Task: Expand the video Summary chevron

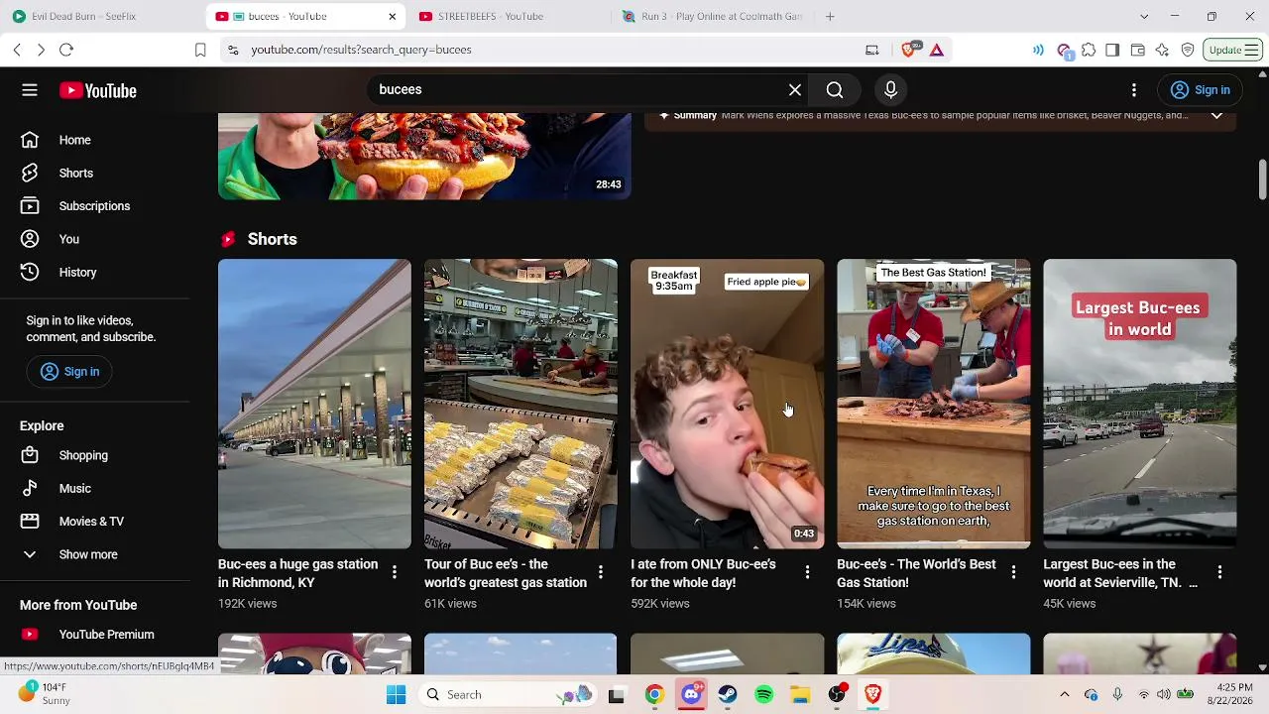Action: click(x=1216, y=116)
